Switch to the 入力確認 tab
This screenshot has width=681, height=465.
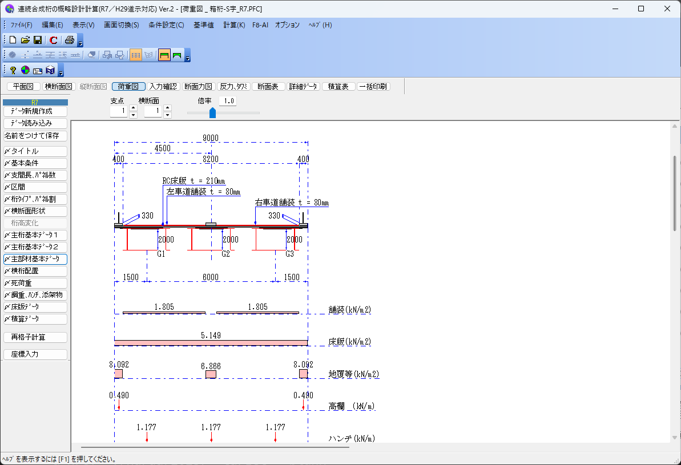point(163,86)
